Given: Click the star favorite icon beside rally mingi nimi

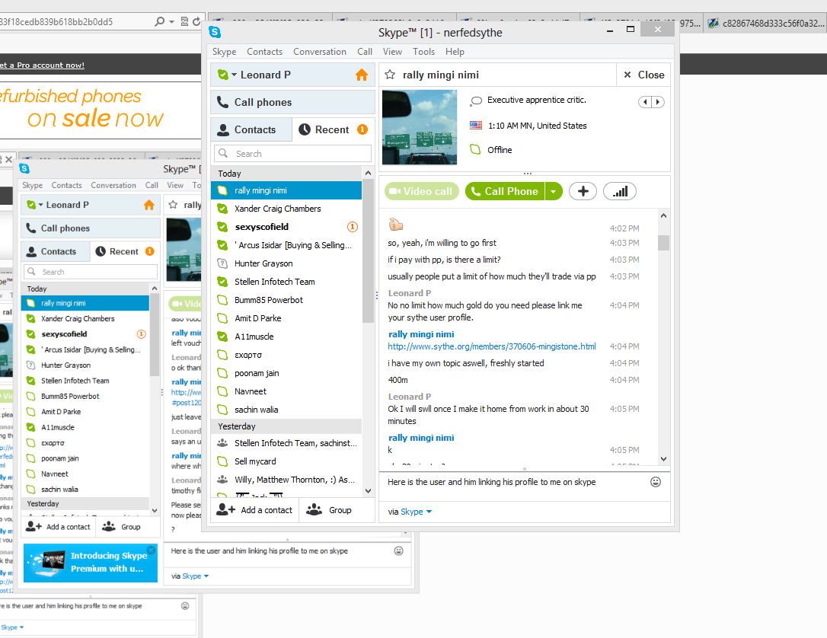Looking at the screenshot, I should pyautogui.click(x=390, y=75).
